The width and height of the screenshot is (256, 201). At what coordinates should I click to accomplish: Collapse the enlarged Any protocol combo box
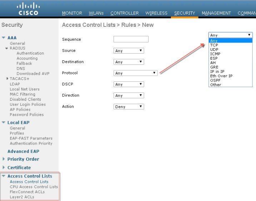(231, 35)
